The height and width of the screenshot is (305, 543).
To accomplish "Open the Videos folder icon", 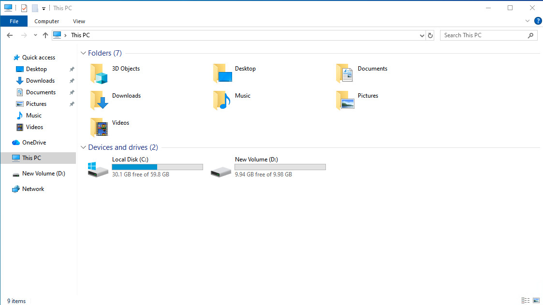I will point(99,128).
